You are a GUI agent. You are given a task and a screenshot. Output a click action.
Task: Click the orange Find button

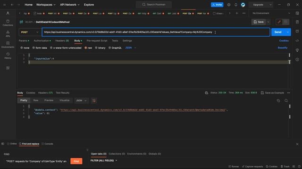pos(76,161)
